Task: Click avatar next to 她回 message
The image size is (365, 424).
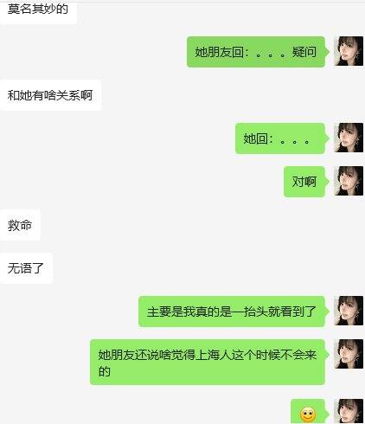Action: 349,138
